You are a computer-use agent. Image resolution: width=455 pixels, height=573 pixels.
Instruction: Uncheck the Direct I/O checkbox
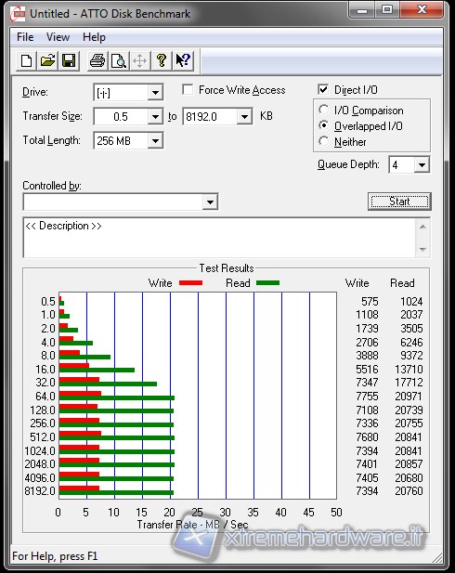[323, 89]
